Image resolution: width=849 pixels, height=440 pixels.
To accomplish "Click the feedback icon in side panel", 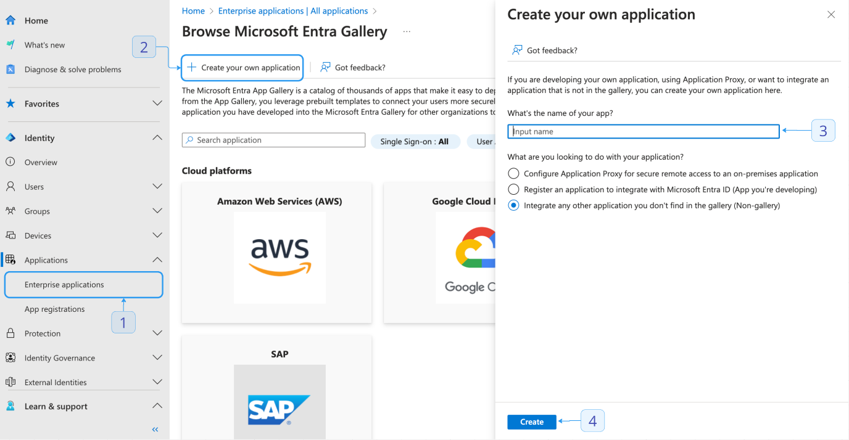I will click(x=517, y=50).
